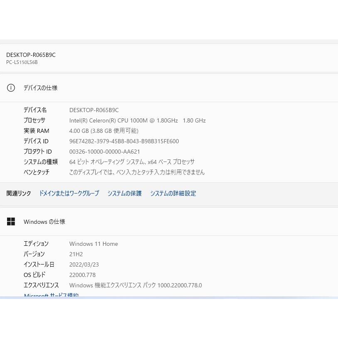Select the pen and touch unavailable message
Image resolution: width=338 pixels, height=338 pixels.
pos(137,172)
